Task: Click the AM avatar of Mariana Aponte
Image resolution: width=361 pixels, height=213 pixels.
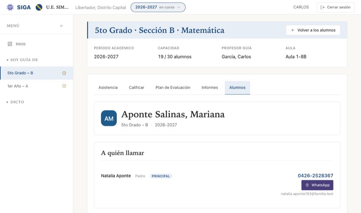Action: click(x=109, y=118)
